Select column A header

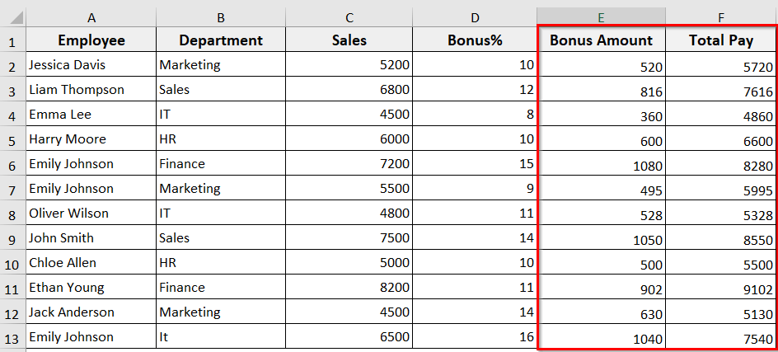point(91,16)
